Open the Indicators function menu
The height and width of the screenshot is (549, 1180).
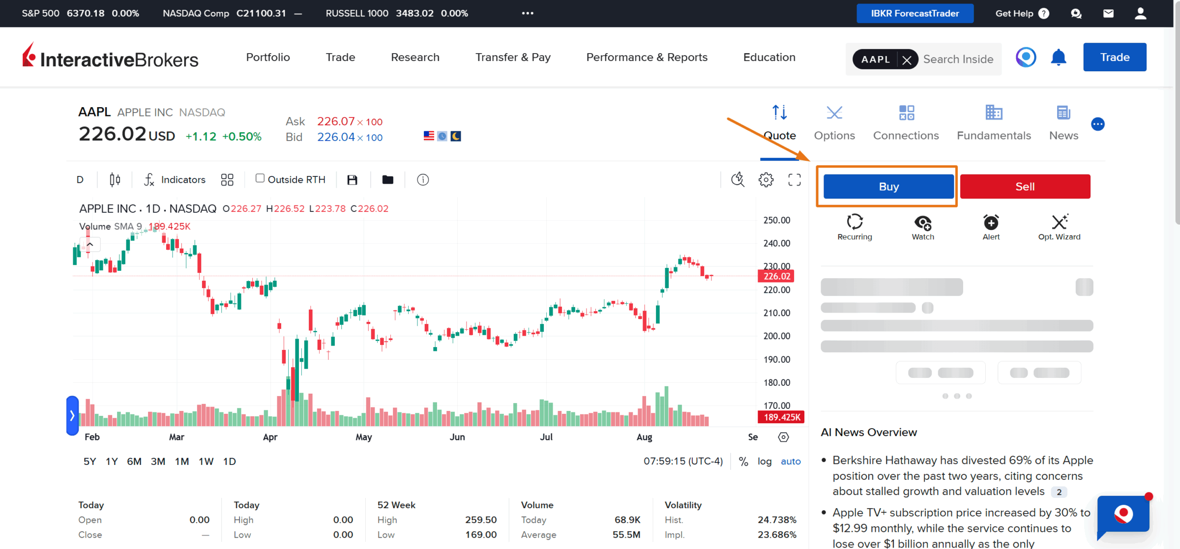(175, 180)
